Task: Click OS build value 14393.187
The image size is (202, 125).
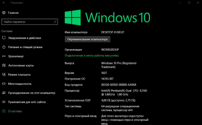Action: 107,79
